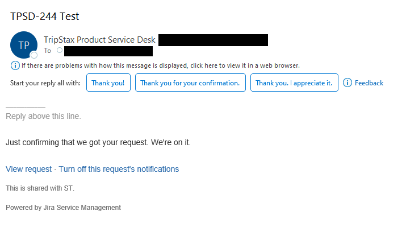406x231 pixels.
Task: Select "Thank you for your confirmation." reply
Action: pyautogui.click(x=190, y=83)
